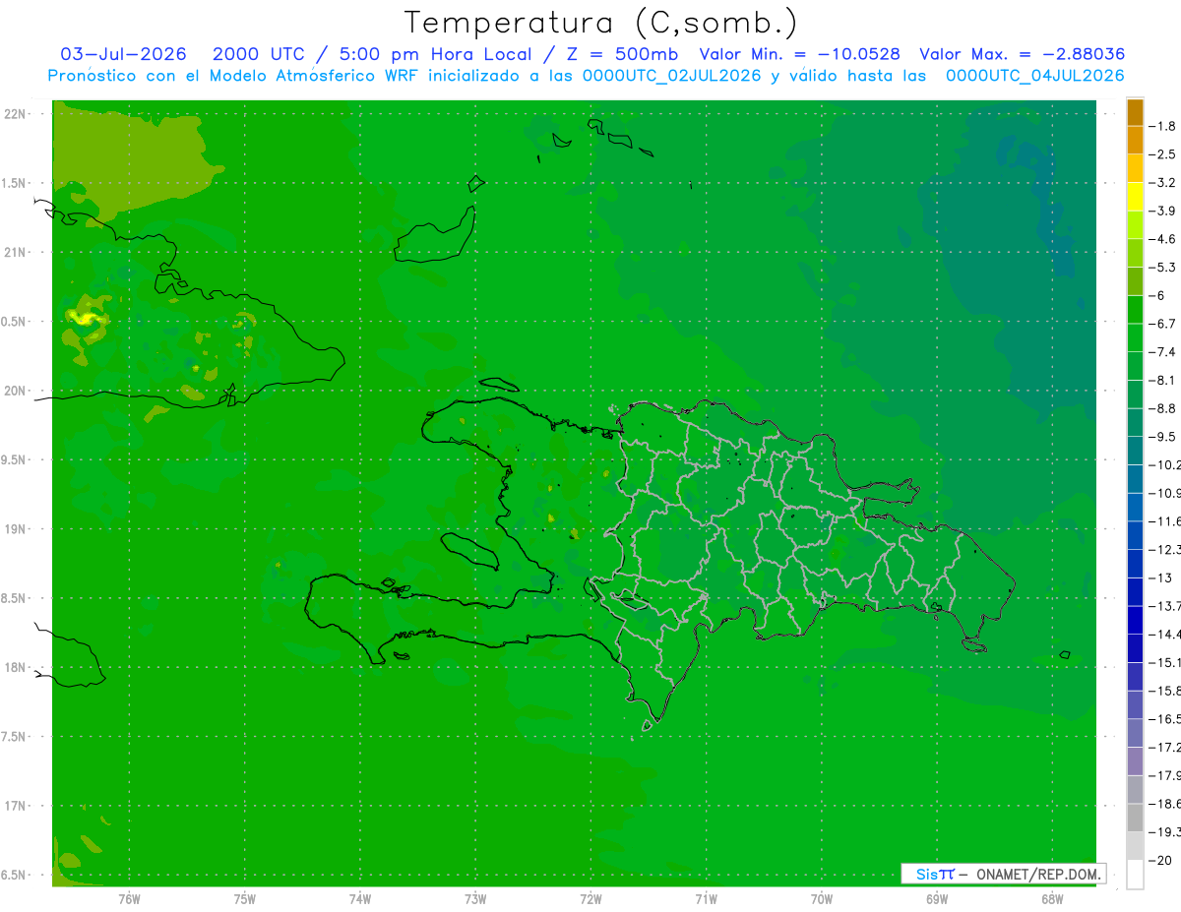Click the "-12.3" colorbar label
Image resolution: width=1181 pixels, height=912 pixels.
pos(1165,550)
